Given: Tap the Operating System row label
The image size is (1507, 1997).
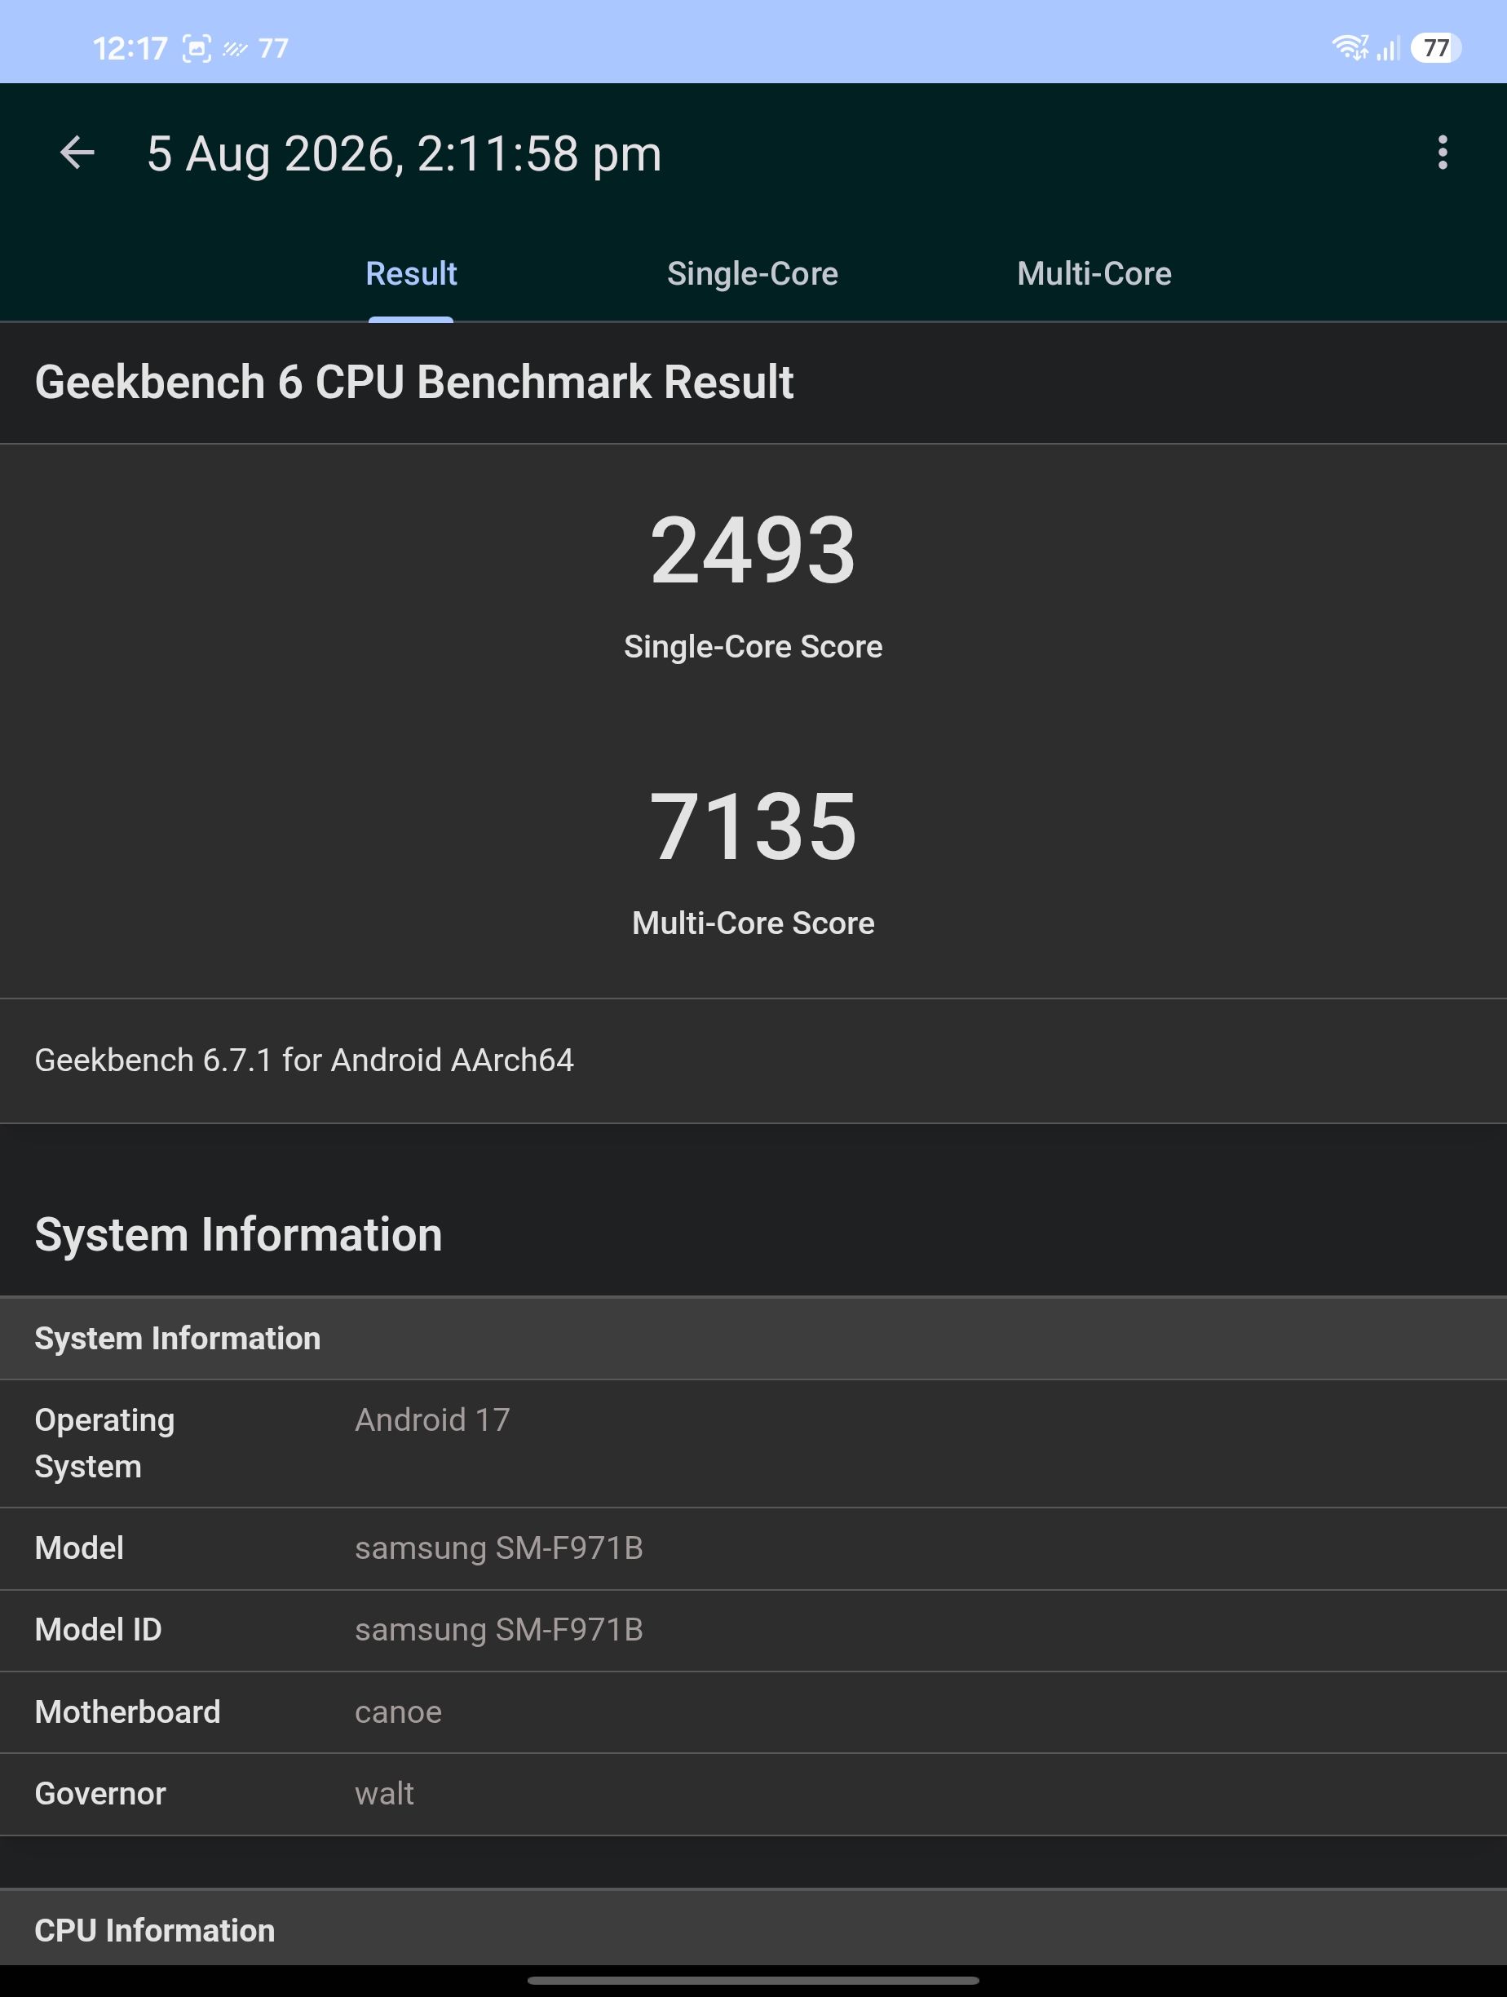Looking at the screenshot, I should click(x=104, y=1442).
